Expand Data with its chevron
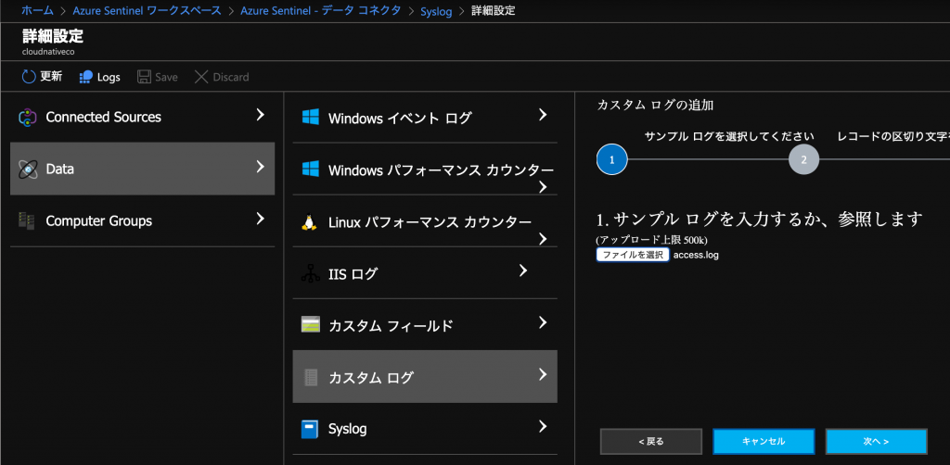This screenshot has width=950, height=465. point(261,167)
